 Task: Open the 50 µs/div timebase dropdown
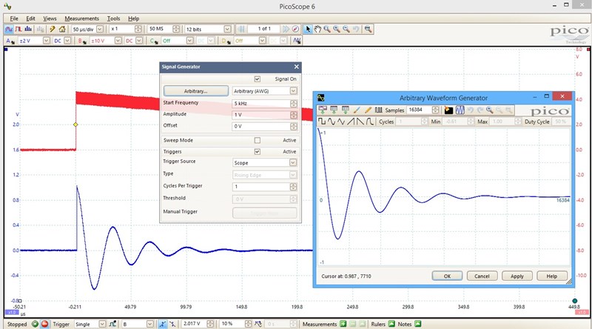pos(100,29)
